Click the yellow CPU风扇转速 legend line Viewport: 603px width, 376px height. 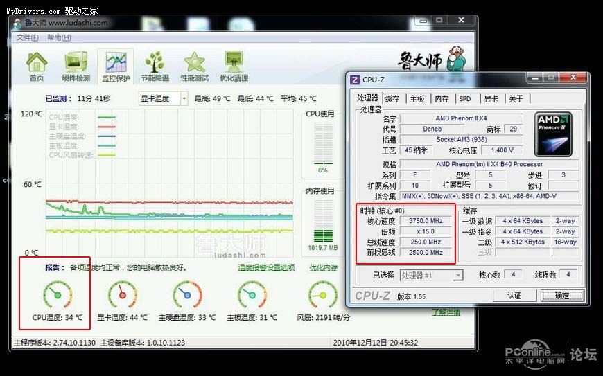pos(107,155)
